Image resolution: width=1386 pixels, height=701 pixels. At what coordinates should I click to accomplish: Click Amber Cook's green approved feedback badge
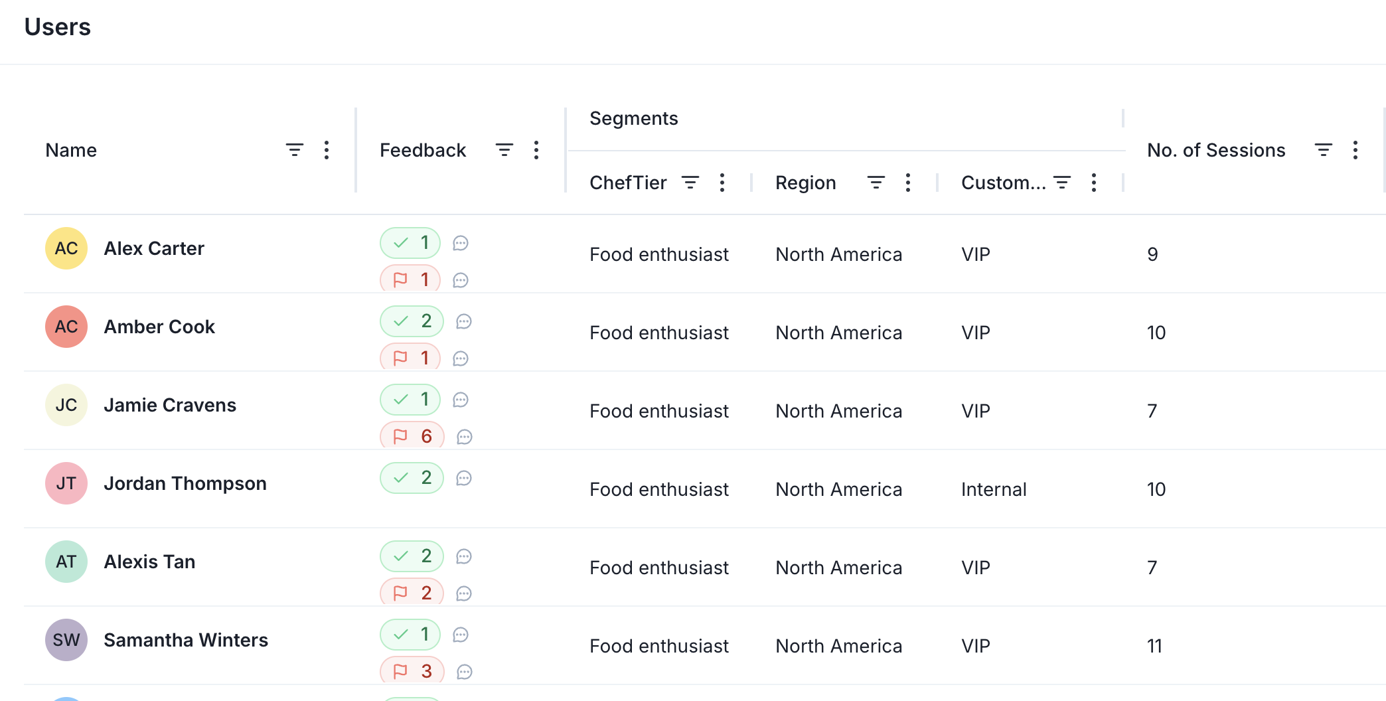pyautogui.click(x=411, y=321)
